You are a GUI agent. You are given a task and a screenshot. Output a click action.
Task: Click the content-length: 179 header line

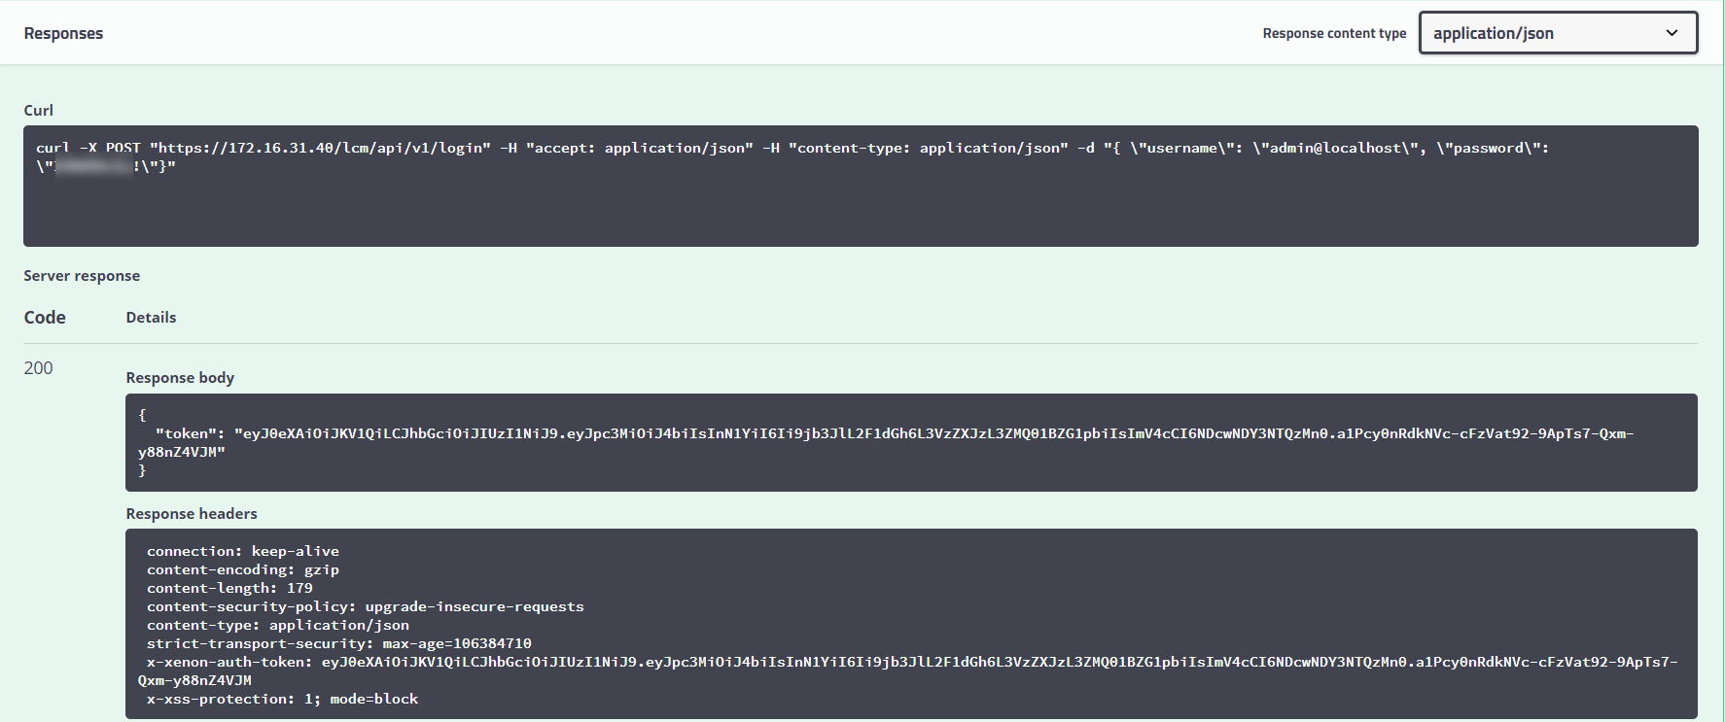point(229,588)
